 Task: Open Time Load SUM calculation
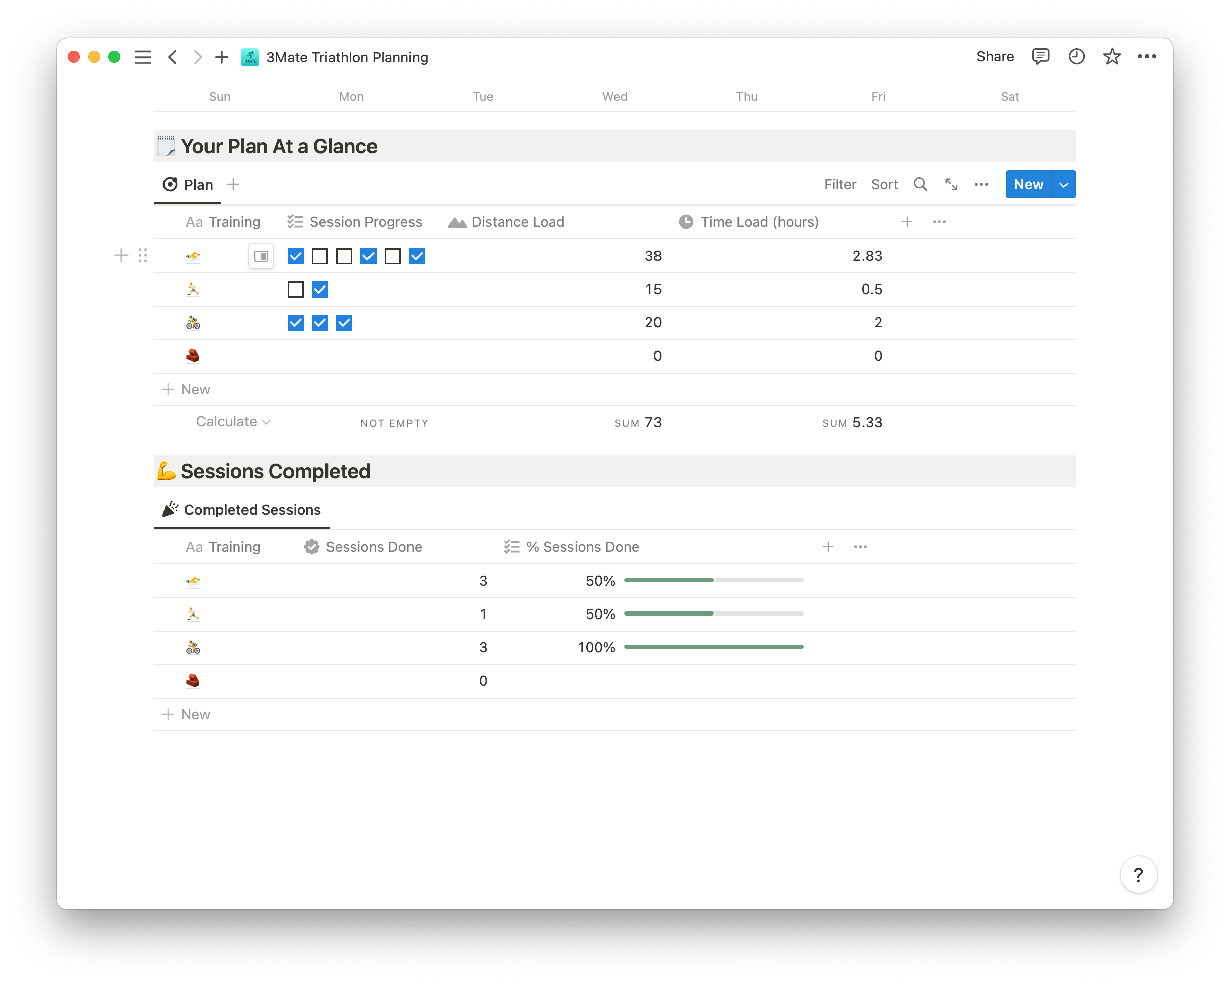852,422
